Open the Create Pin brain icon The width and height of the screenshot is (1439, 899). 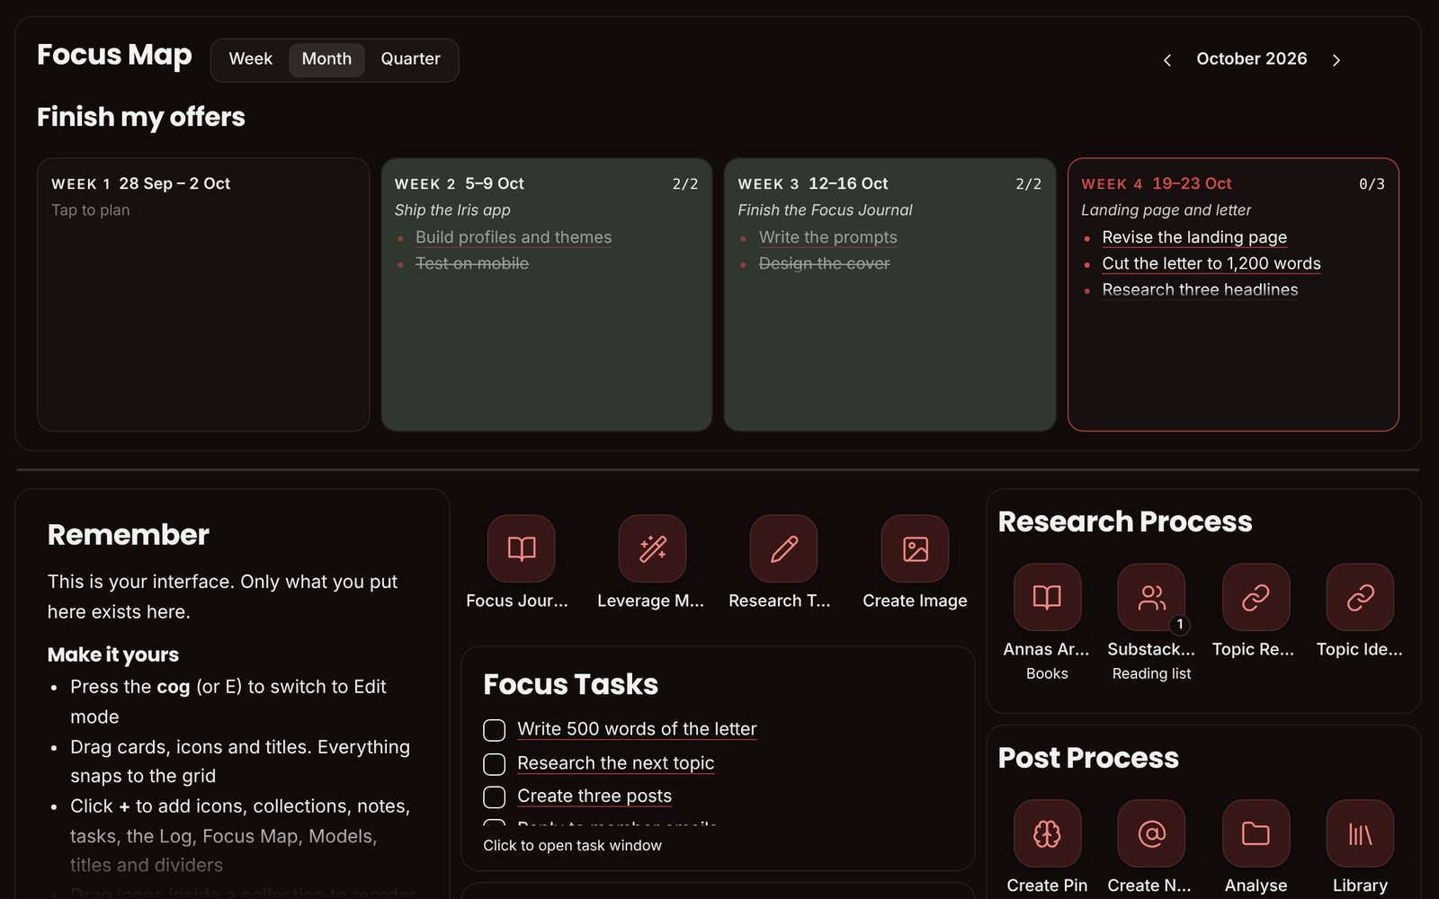1047,833
